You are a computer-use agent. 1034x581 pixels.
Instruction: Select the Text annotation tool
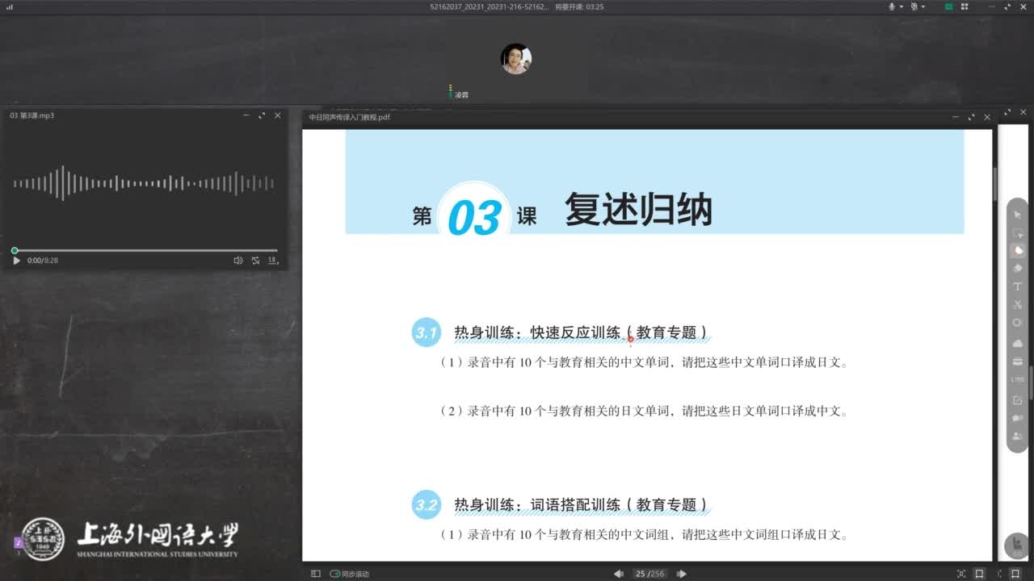1017,286
